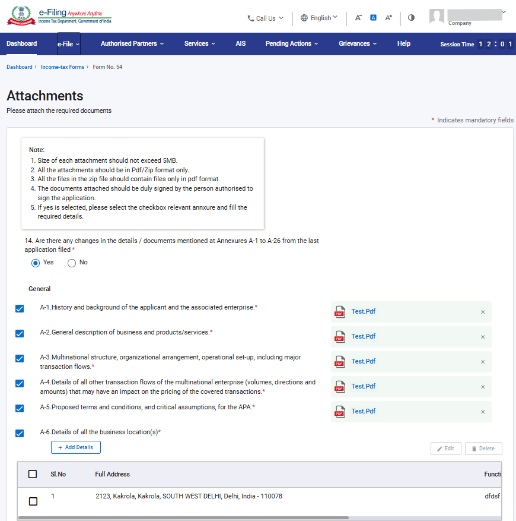Click the PDF icon for A-5 attachment

[340, 412]
